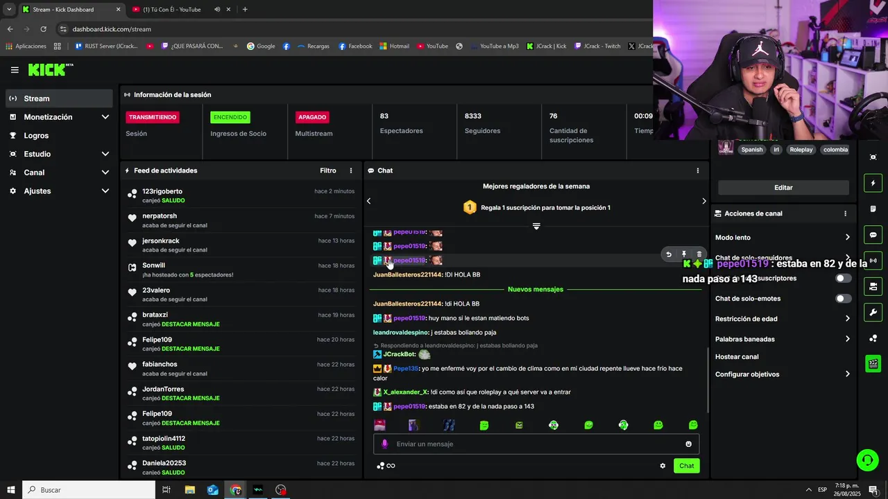This screenshot has height=499, width=888.
Task: Click the channel points infinity icon
Action: click(386, 466)
